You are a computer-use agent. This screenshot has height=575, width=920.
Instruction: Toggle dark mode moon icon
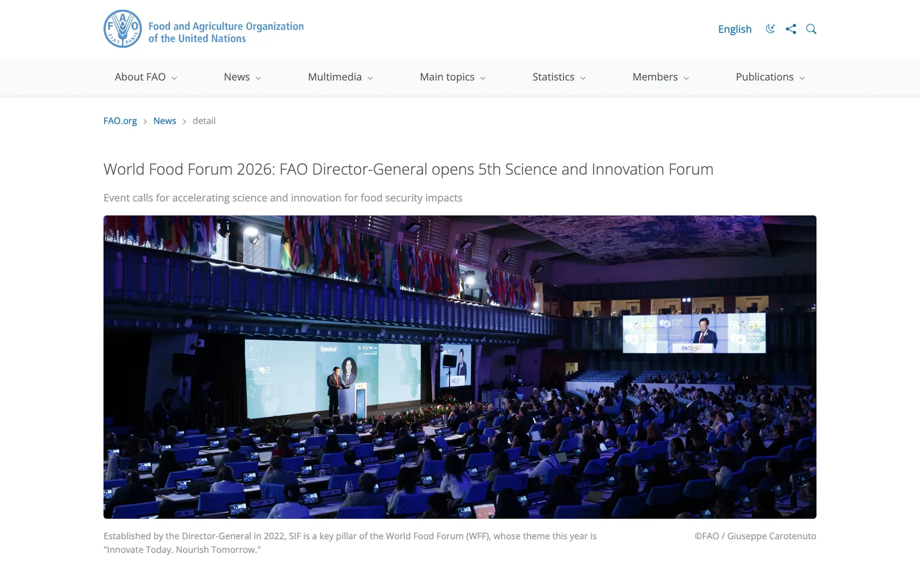click(x=770, y=29)
